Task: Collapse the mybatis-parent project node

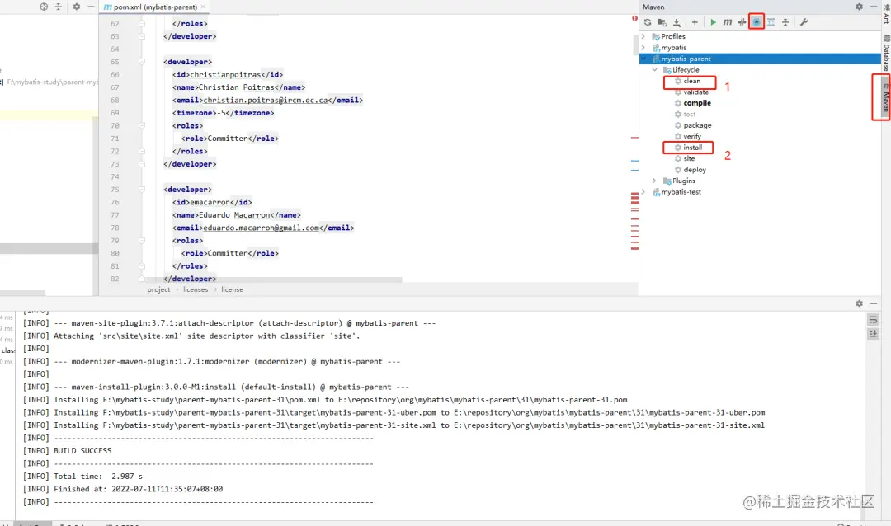Action: pos(643,59)
